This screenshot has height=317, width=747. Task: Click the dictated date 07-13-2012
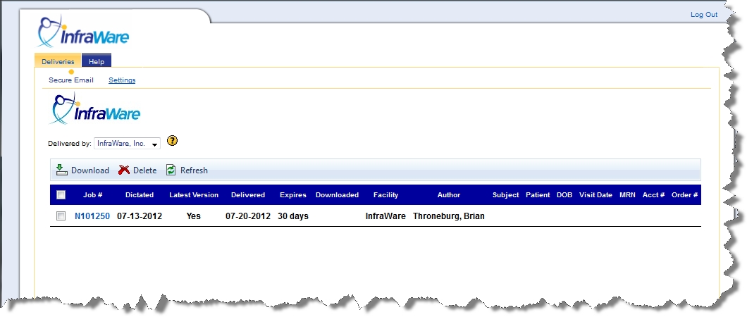pyautogui.click(x=140, y=216)
